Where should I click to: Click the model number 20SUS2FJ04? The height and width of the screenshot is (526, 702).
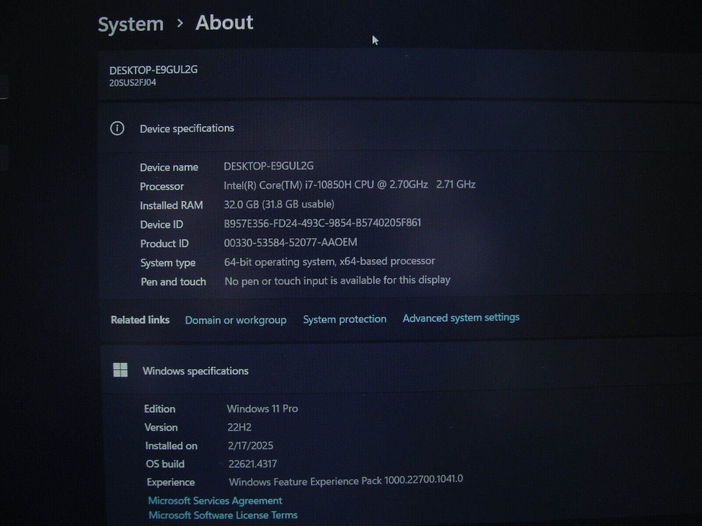[x=133, y=83]
